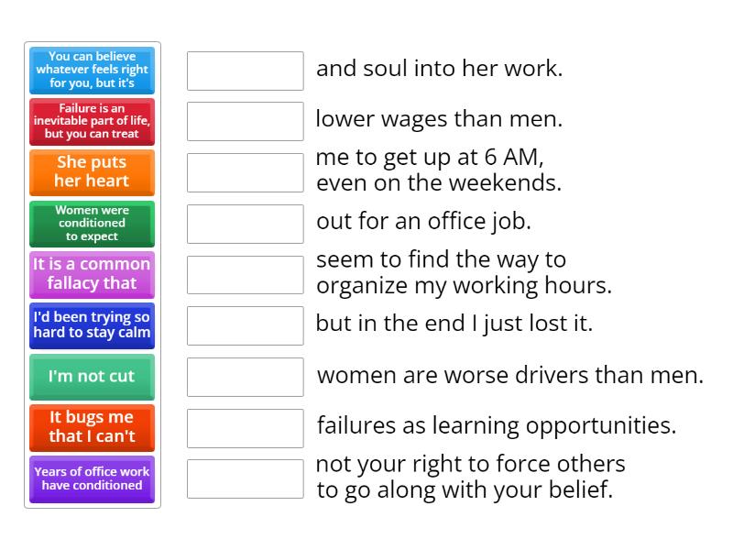
Task: Select the 'Years of office work have conditioned' tile
Action: (91, 479)
